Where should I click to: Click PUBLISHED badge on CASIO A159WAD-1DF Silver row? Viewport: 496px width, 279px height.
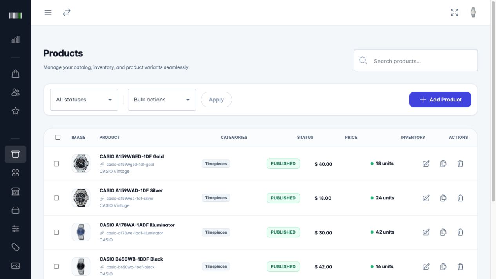click(283, 198)
